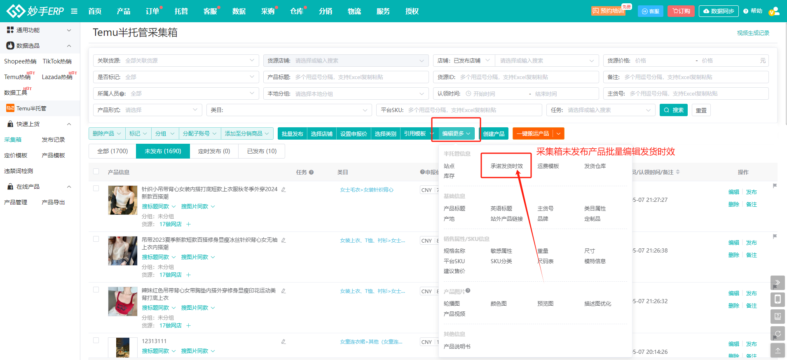The image size is (787, 360).
Task: Click the 客服 support button
Action: click(651, 11)
